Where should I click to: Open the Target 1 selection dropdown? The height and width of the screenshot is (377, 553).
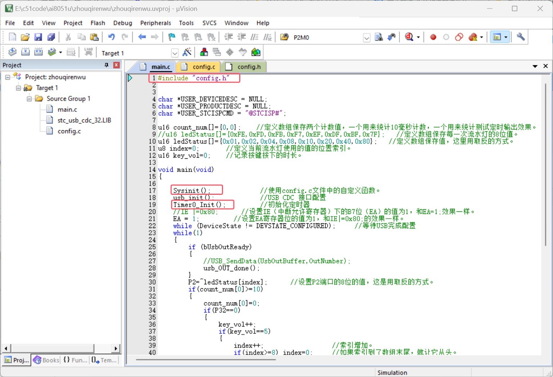pos(175,53)
